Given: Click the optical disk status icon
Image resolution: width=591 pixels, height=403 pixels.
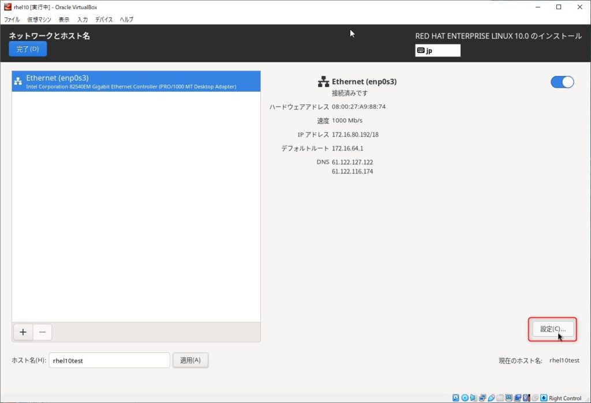Looking at the screenshot, I should pos(465,398).
